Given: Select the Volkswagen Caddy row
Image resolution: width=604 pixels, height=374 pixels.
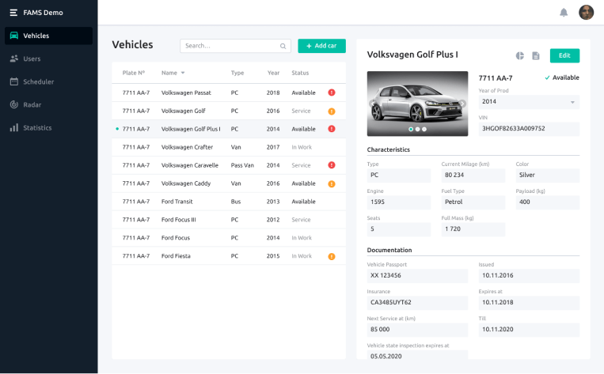Looking at the screenshot, I should pos(229,183).
